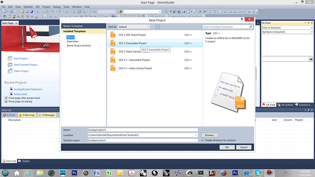Open Word from the taskbar
315x177 pixels.
(x=97, y=173)
